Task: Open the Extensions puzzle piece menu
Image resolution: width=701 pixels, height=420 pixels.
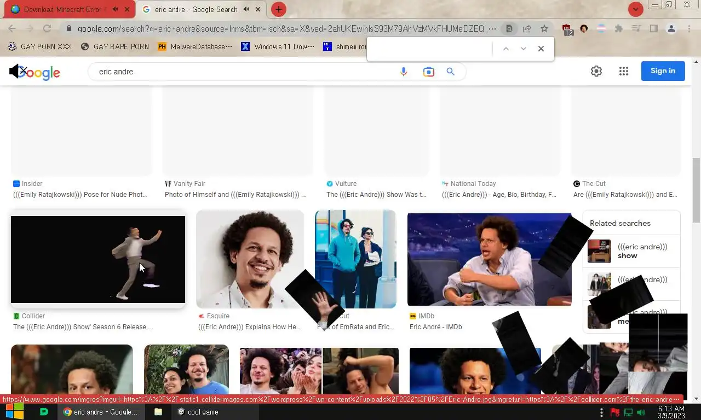Action: (x=619, y=28)
